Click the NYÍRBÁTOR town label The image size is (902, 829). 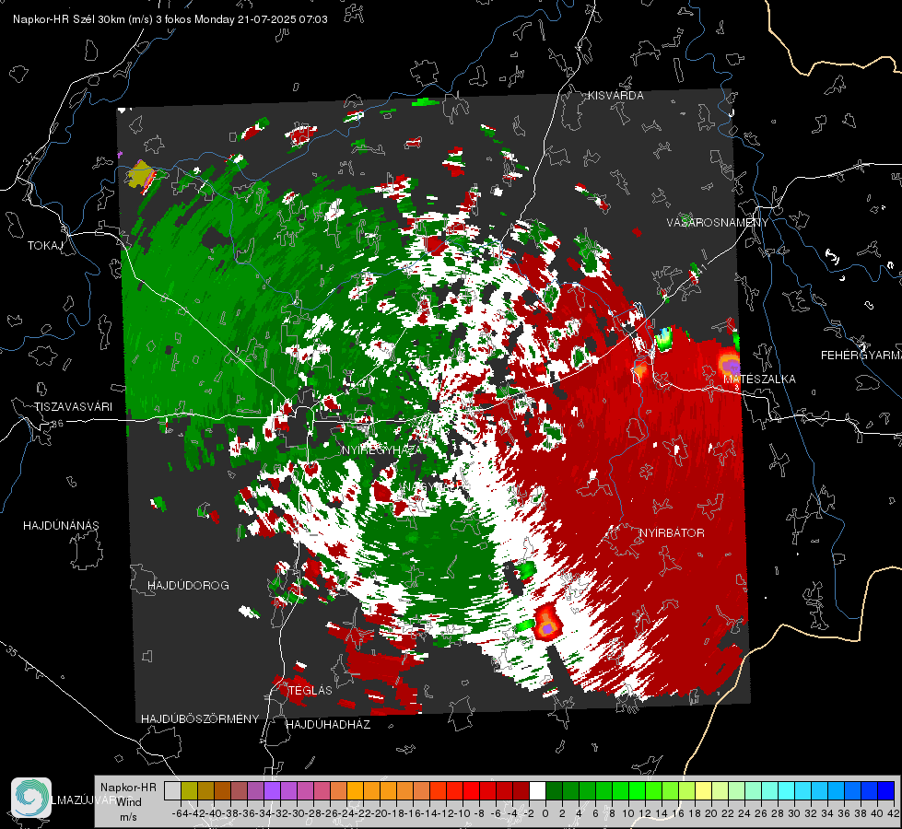[x=672, y=532]
